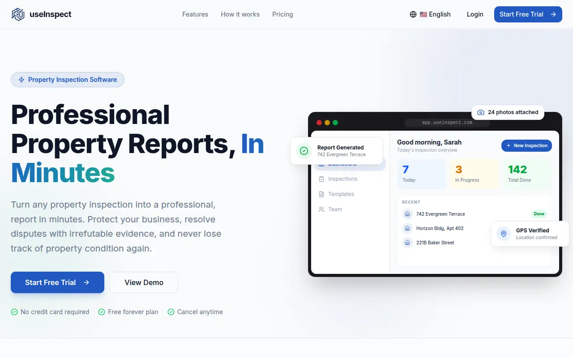
Task: Click the globe language icon
Action: 413,14
